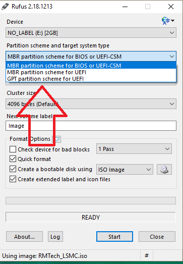Minimize the Rufus window
Screen dimensions: 183x264
[125, 7]
